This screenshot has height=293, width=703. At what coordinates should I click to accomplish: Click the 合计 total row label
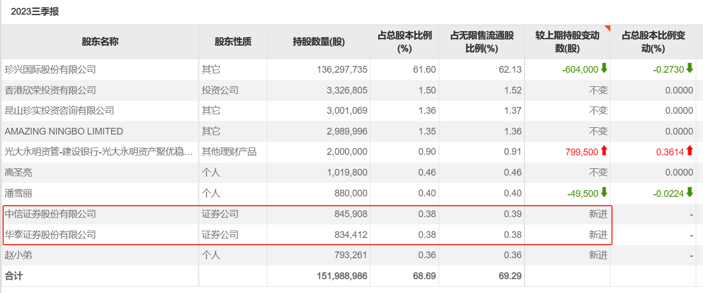pos(14,276)
